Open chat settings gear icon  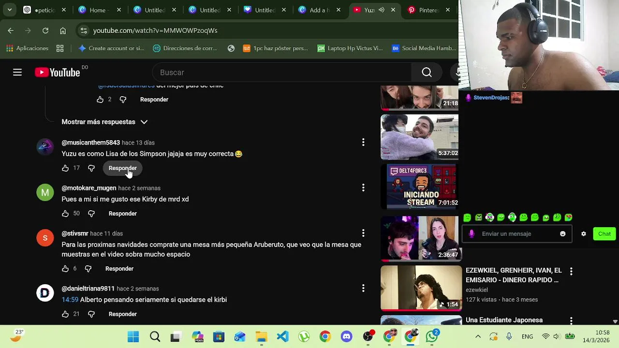pyautogui.click(x=584, y=234)
